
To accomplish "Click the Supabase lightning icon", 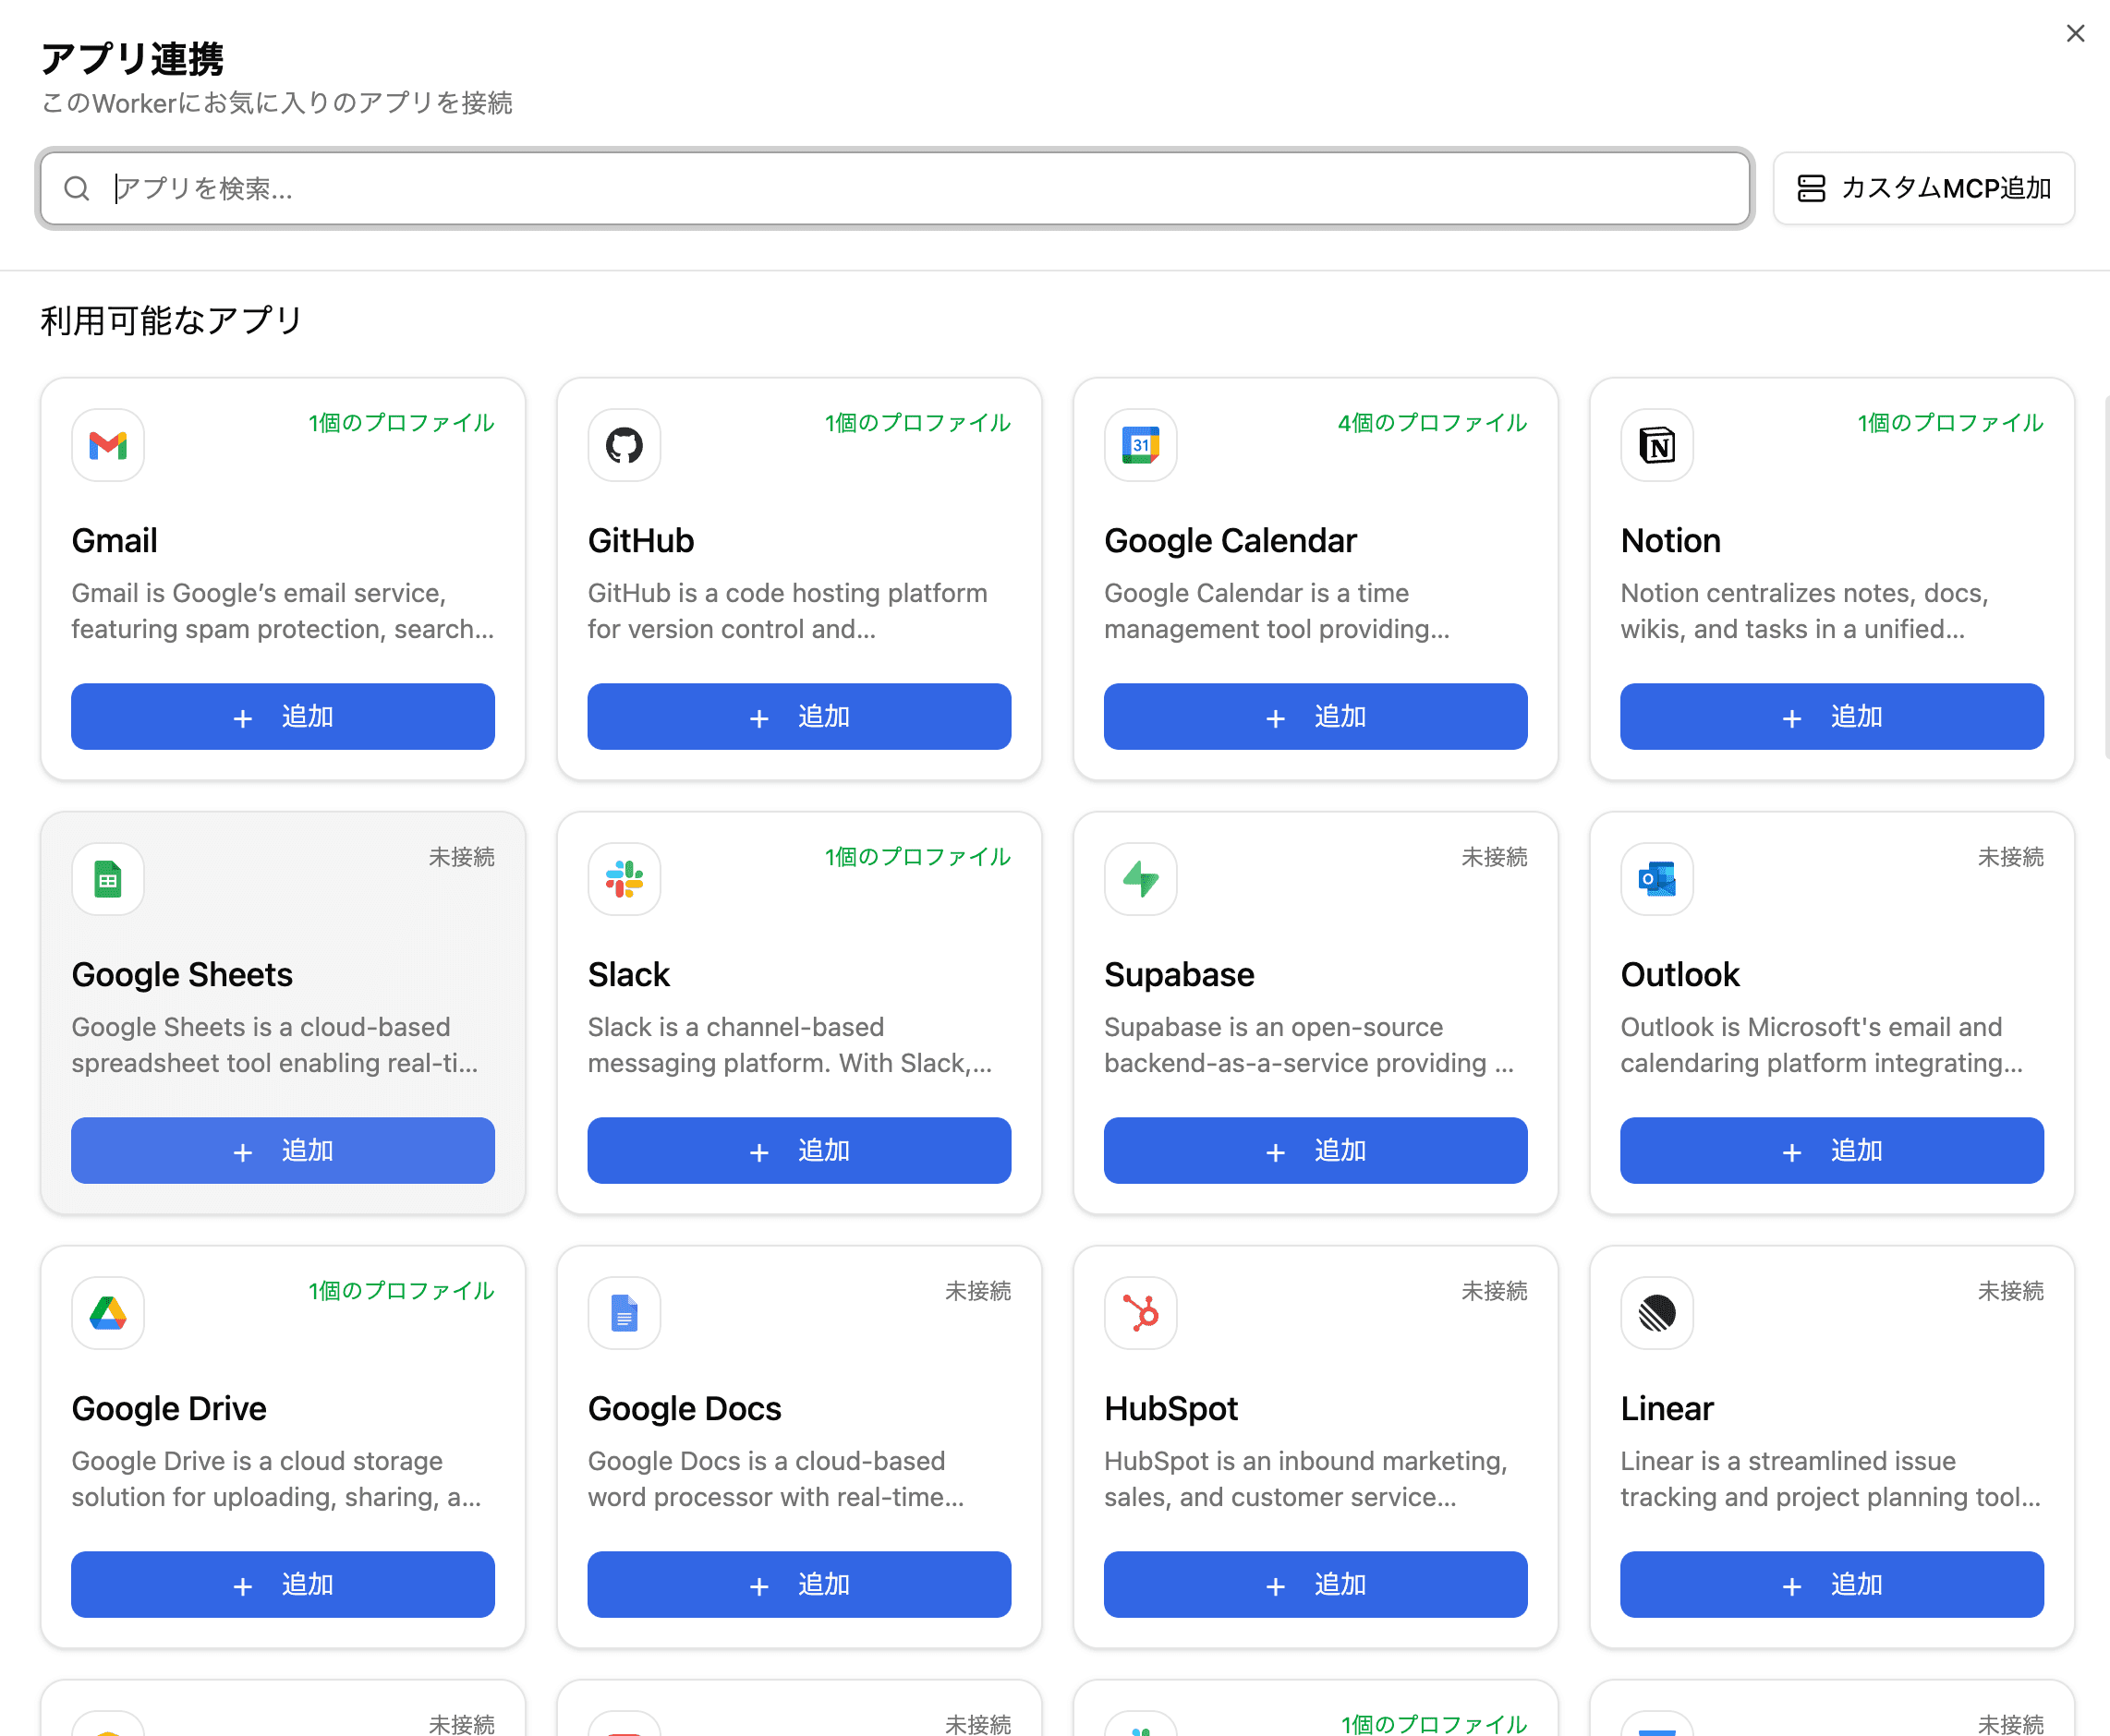I will (x=1140, y=880).
